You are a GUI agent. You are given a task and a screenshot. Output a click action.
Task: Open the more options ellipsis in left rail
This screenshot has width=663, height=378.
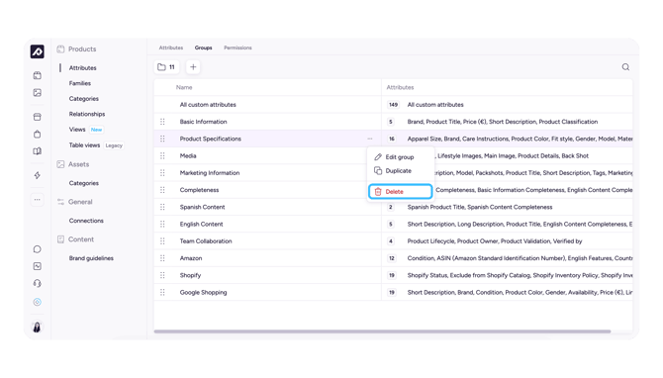click(38, 200)
